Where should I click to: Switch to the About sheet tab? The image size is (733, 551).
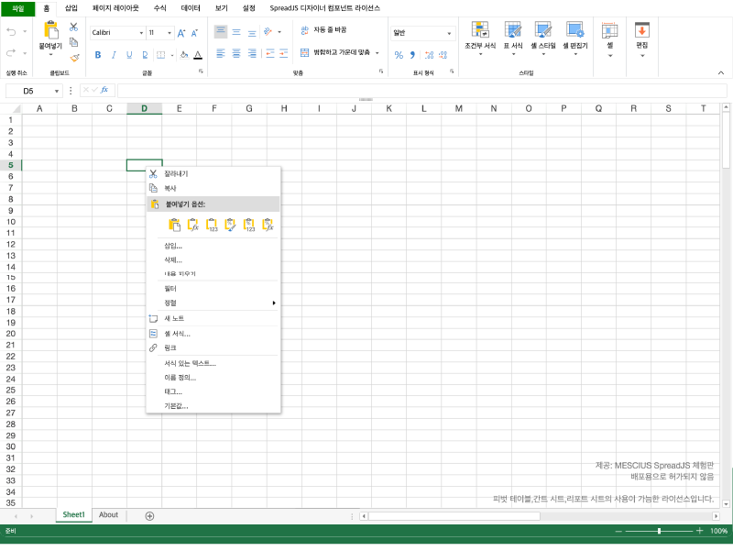pos(108,514)
